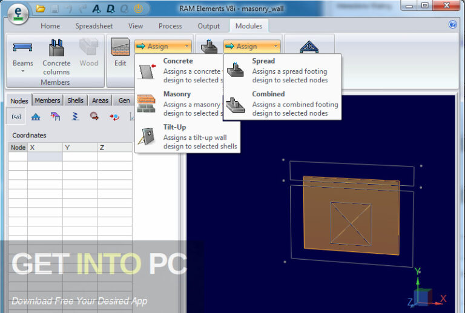
Task: Click the Redo arrow in quick access toolbar
Action: coord(82,9)
